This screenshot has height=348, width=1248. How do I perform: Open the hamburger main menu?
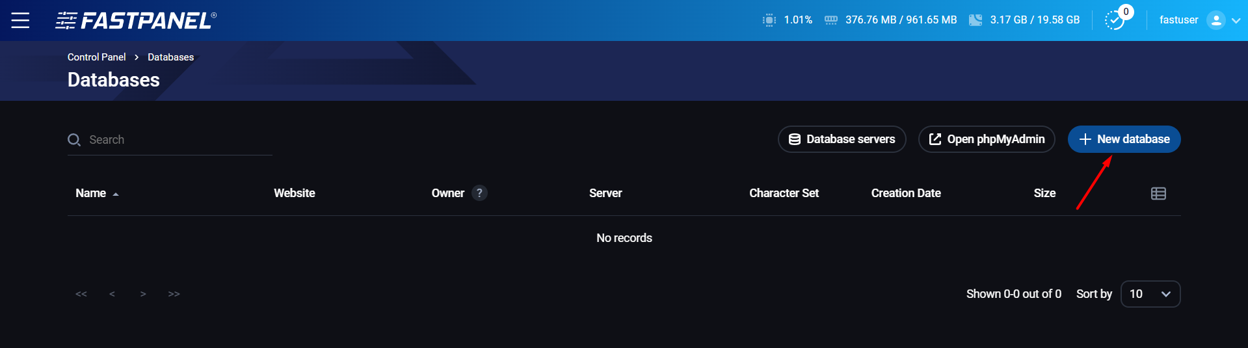(x=21, y=21)
